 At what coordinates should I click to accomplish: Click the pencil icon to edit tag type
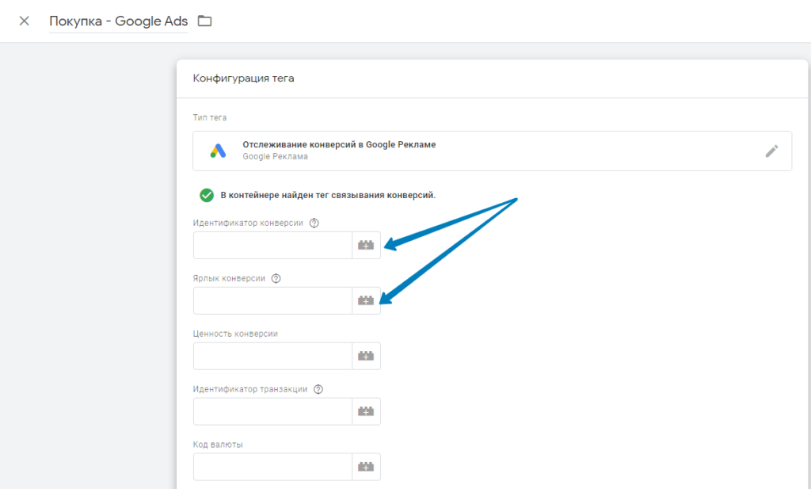[771, 151]
